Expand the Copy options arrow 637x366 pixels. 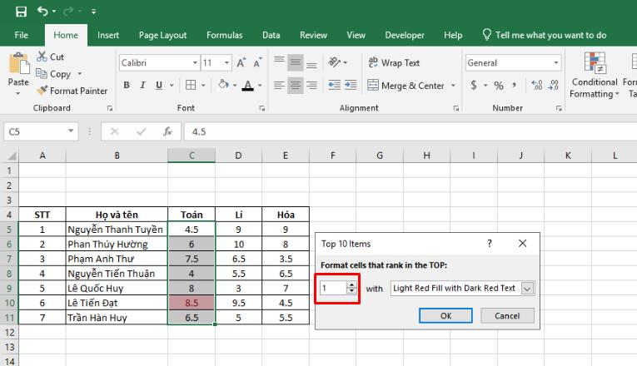coord(80,74)
